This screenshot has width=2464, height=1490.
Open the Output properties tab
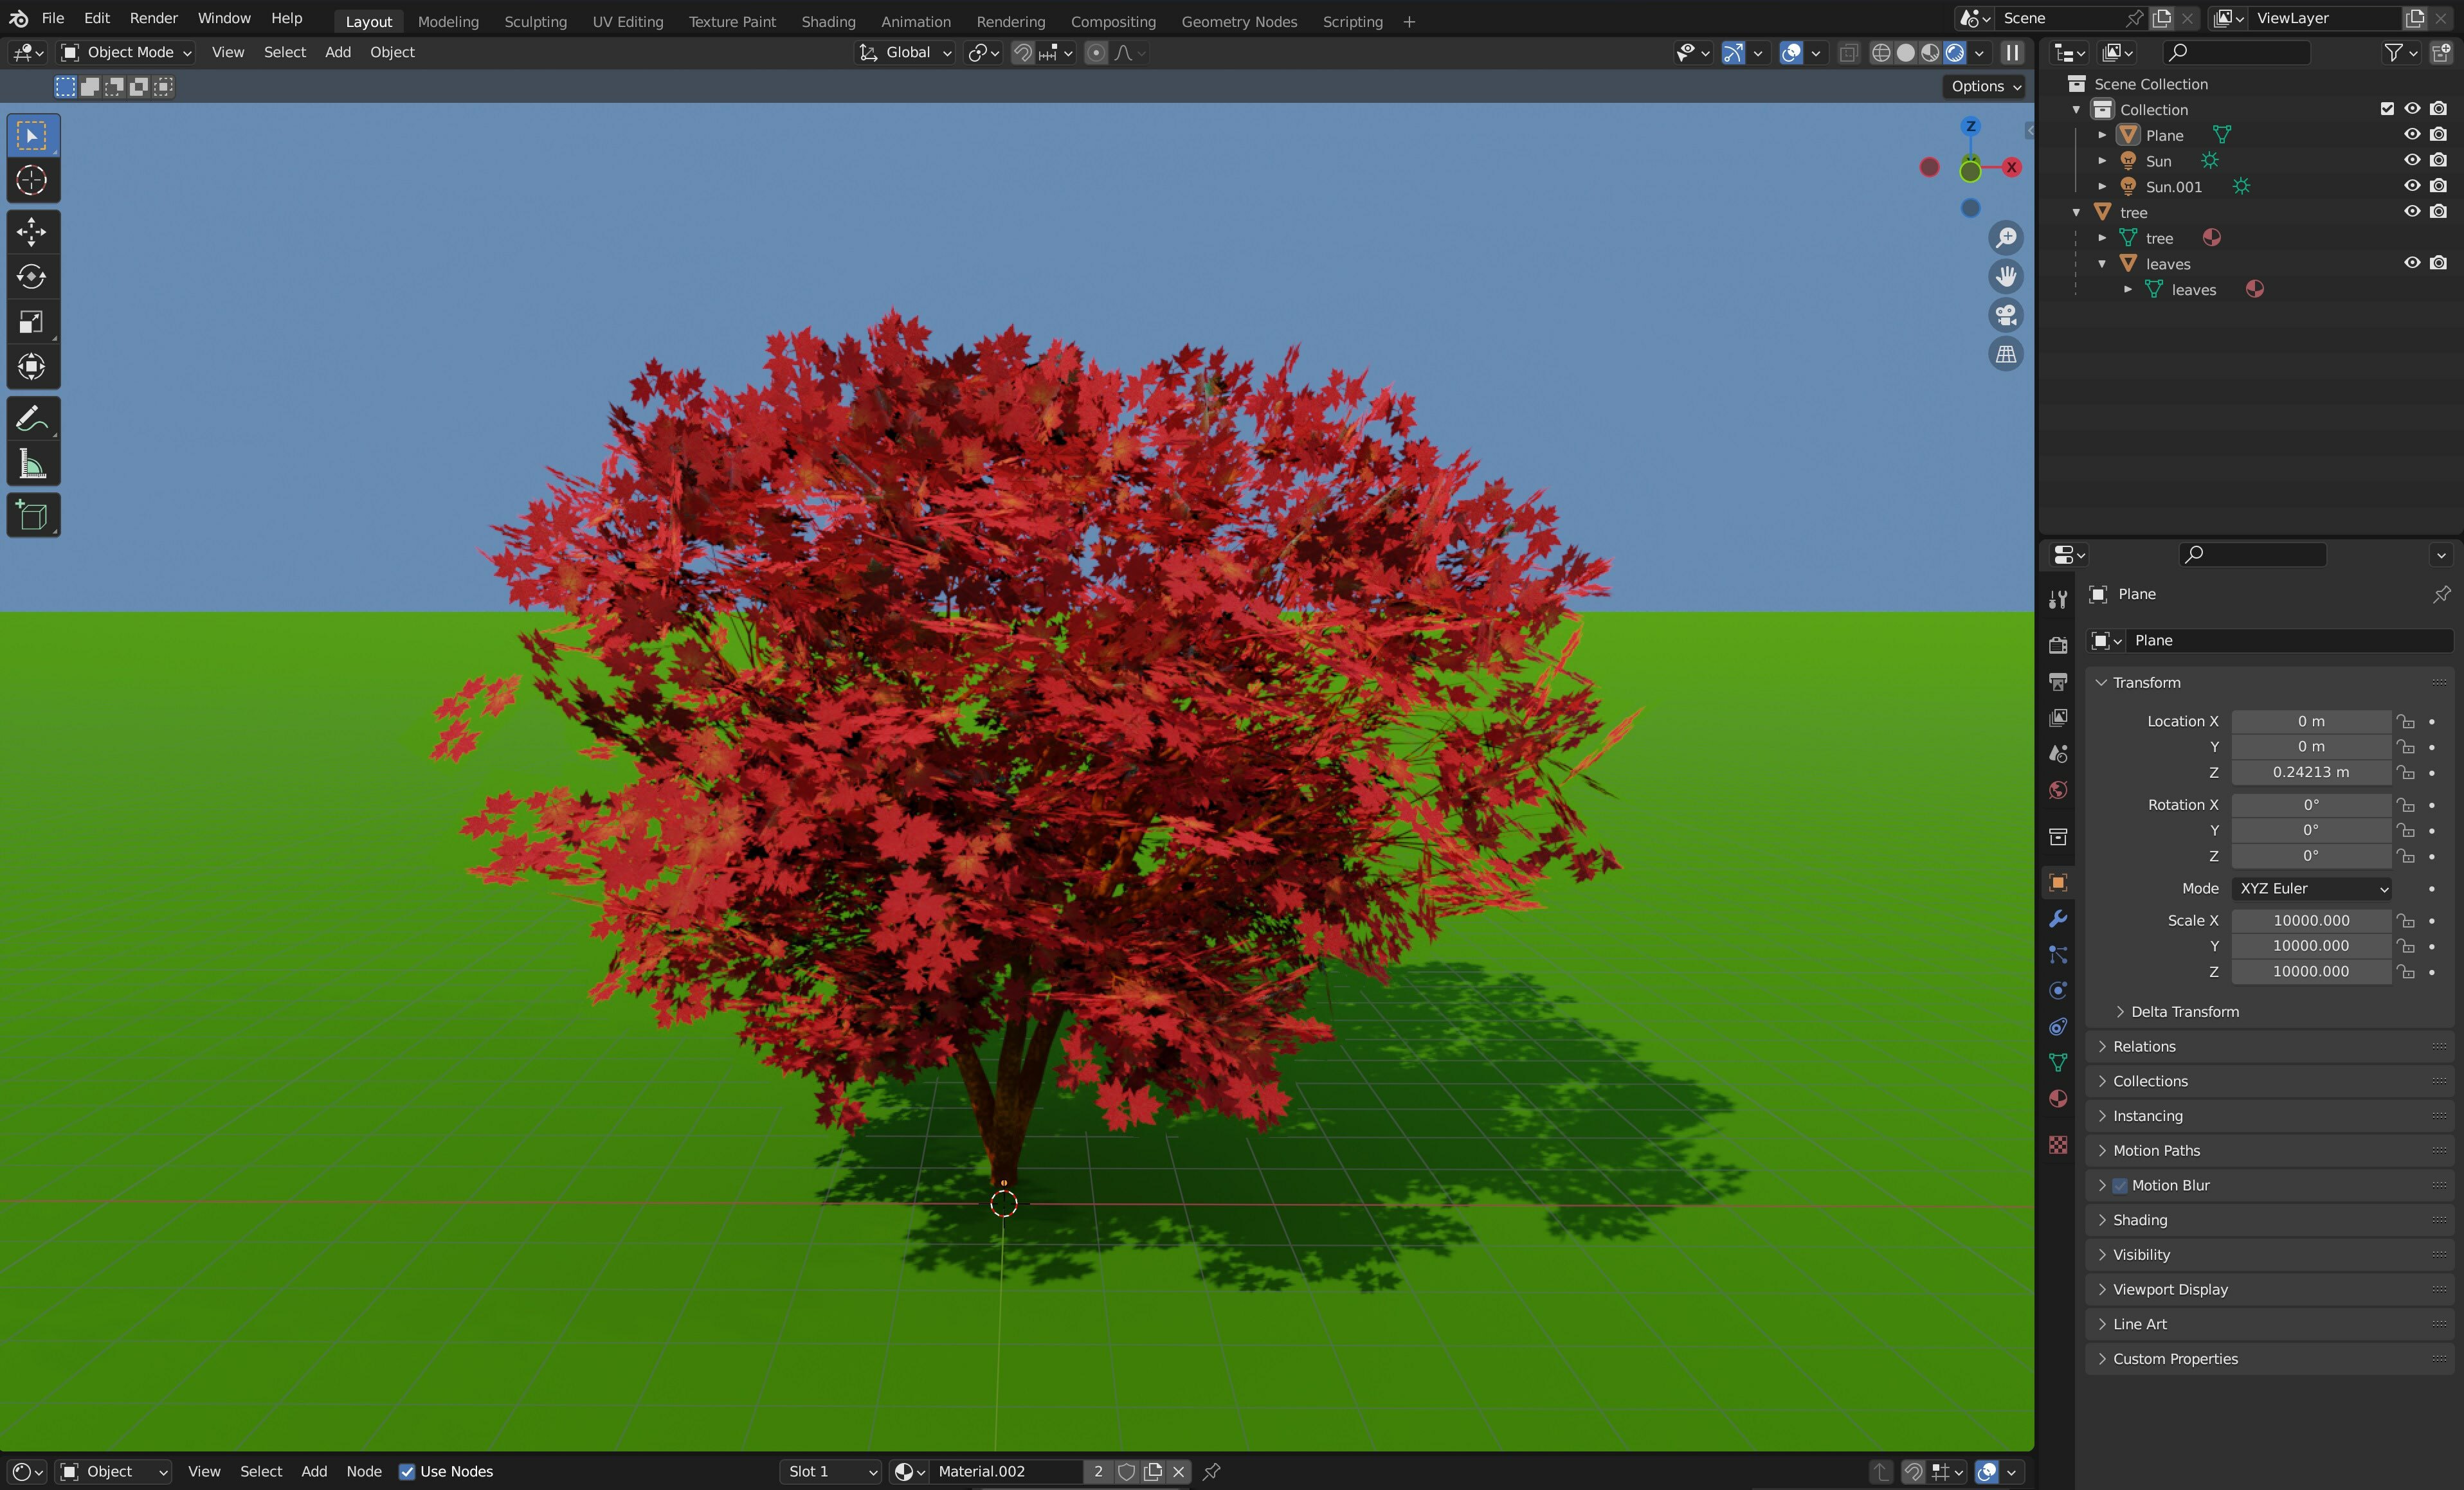2058,681
